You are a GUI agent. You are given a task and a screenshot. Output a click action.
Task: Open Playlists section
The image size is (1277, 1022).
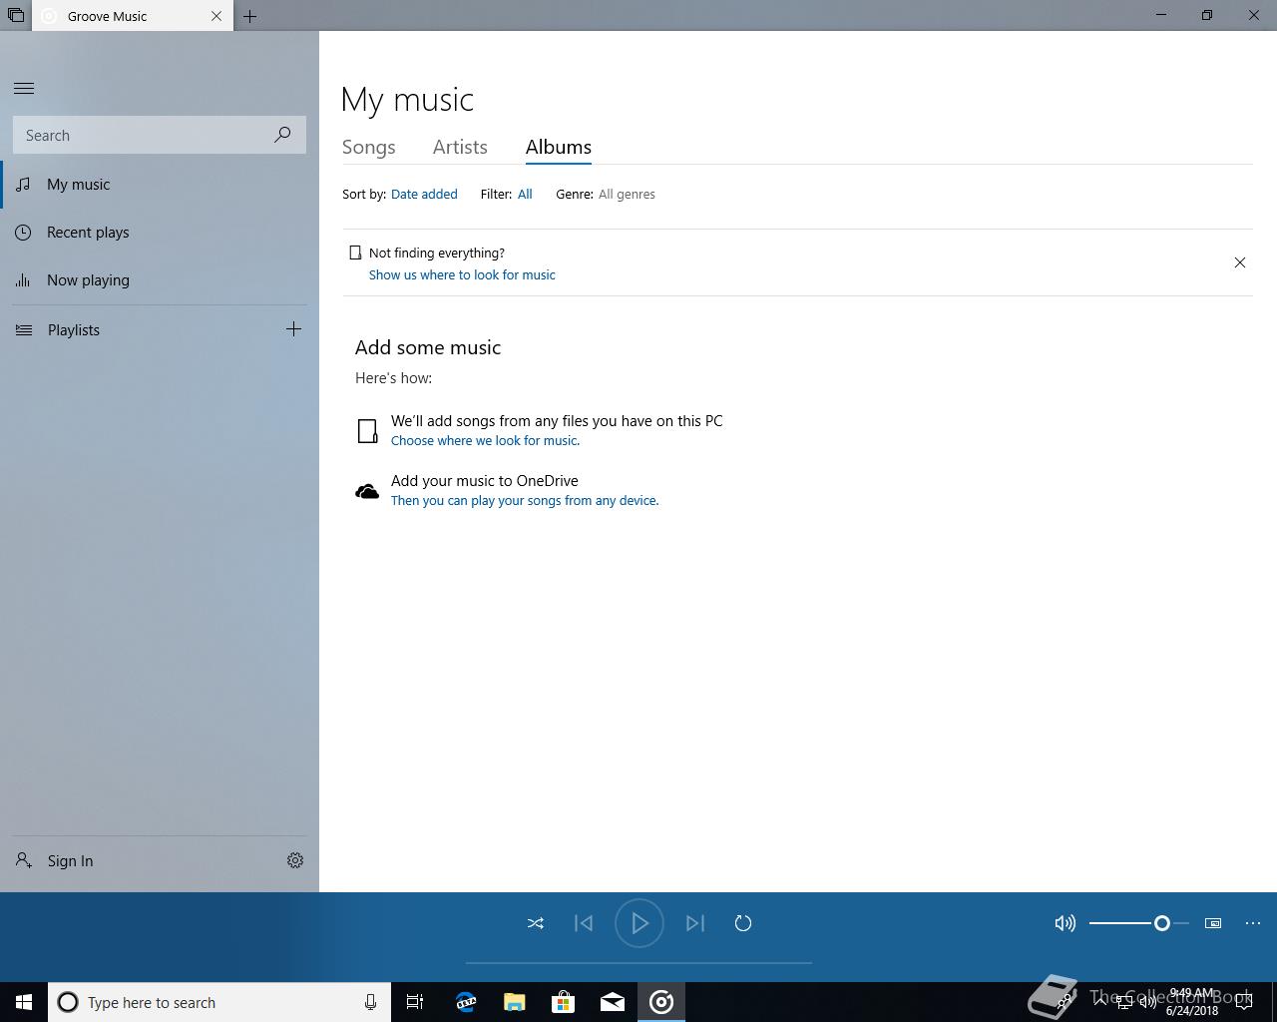[74, 330]
